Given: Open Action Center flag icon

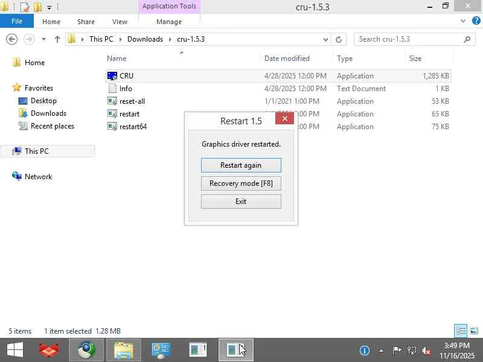Looking at the screenshot, I should point(397,351).
